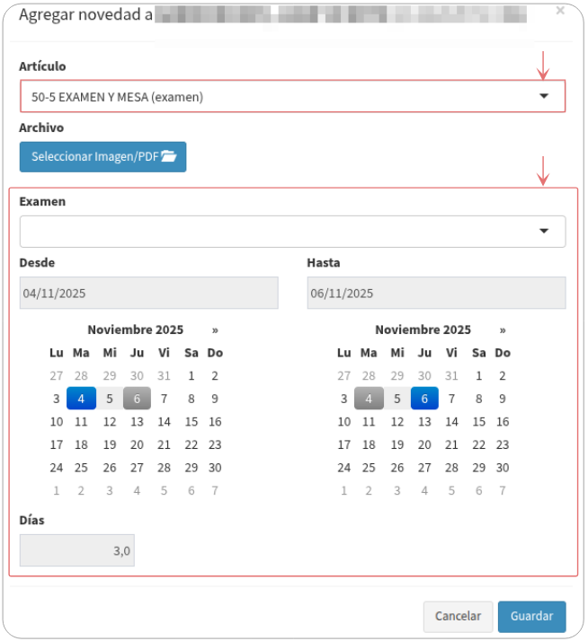Click the Guardar button
Image resolution: width=588 pixels, height=641 pixels.
(x=531, y=617)
